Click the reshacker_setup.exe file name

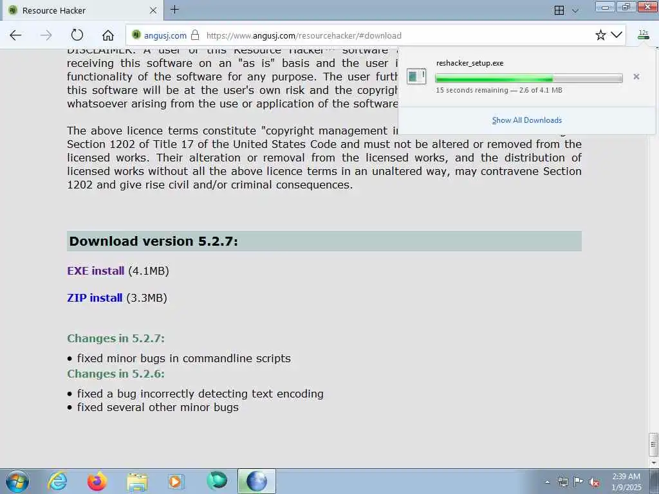[x=469, y=63]
